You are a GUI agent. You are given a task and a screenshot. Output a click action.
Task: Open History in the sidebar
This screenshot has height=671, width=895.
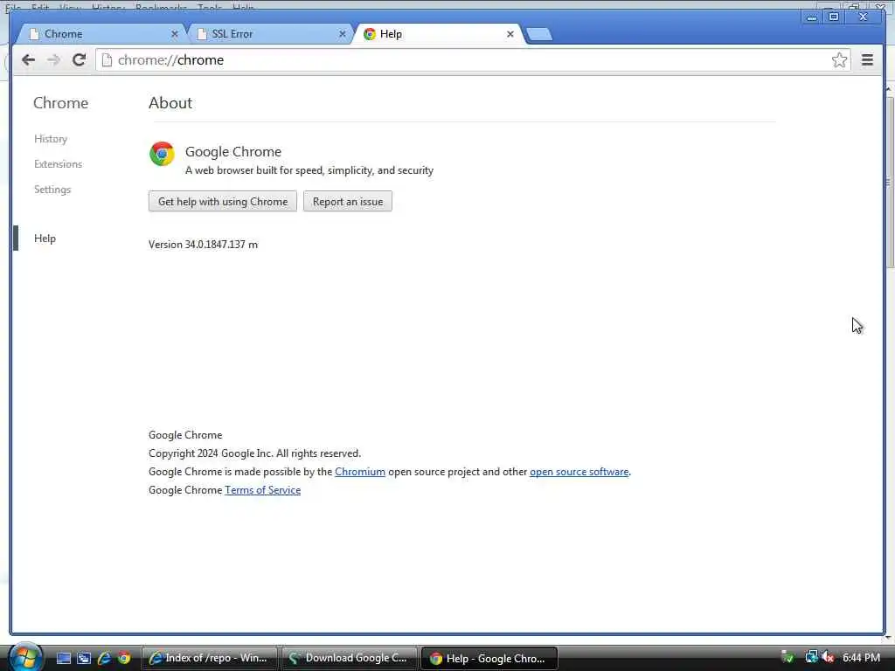click(x=50, y=139)
